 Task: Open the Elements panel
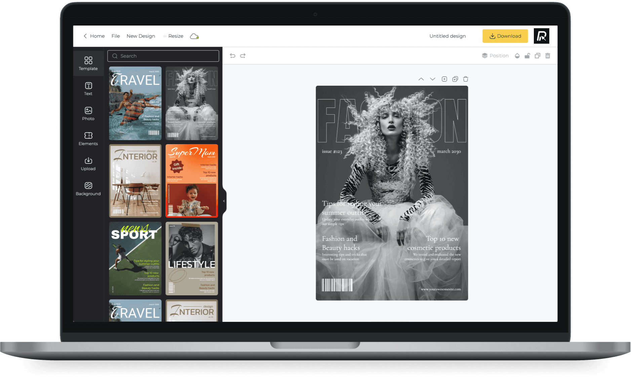coord(88,139)
